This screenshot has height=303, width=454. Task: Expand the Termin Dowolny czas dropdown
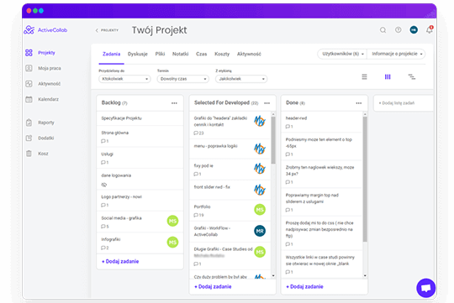point(183,79)
